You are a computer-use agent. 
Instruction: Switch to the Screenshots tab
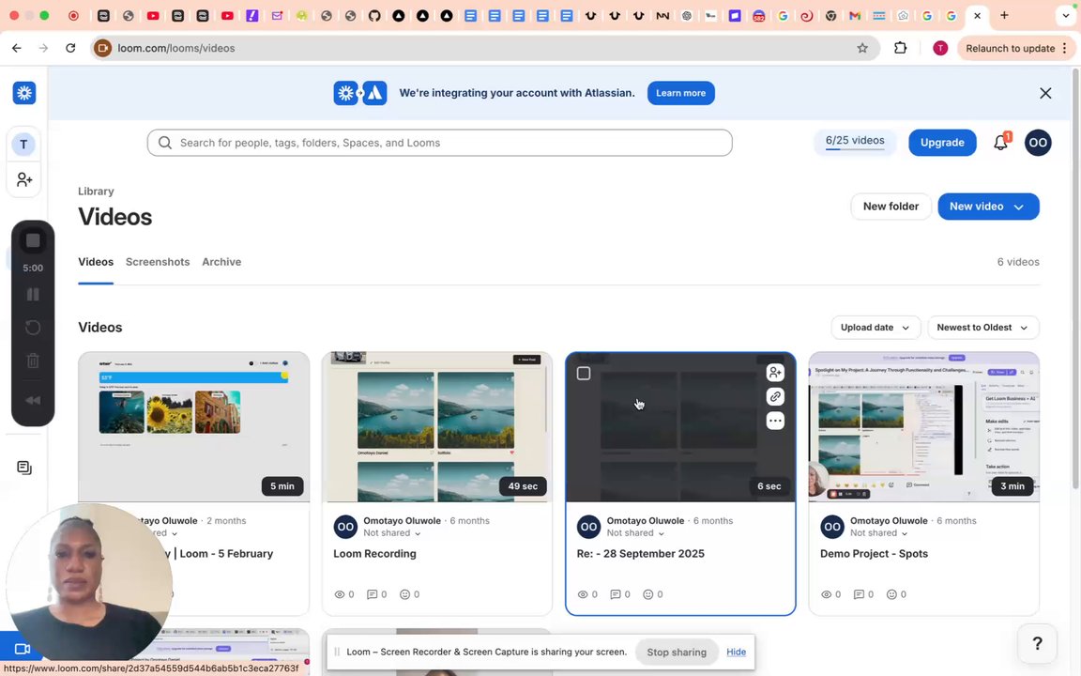[x=158, y=262]
